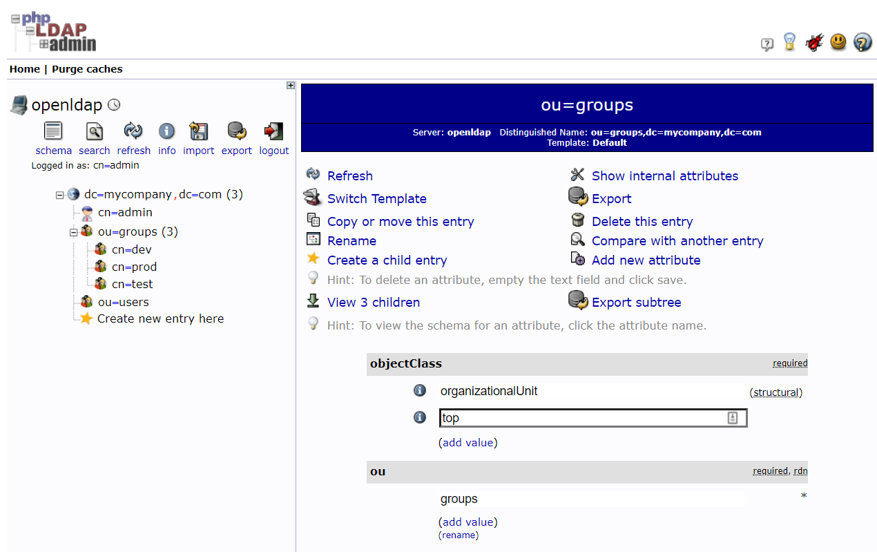Collapse the ou=groups tree branch
877x552 pixels.
[73, 231]
